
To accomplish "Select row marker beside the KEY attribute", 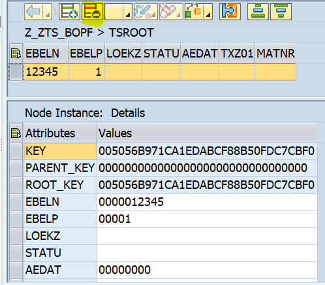I will [16, 151].
